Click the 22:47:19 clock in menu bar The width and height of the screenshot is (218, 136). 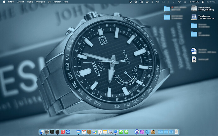point(211,2)
